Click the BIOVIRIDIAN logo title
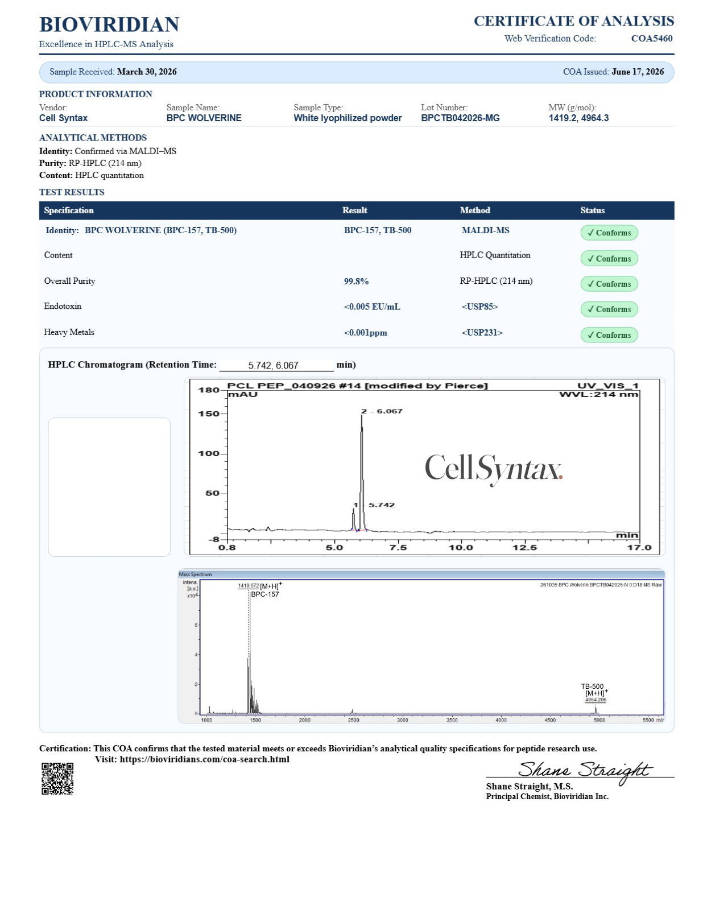The width and height of the screenshot is (703, 910). pyautogui.click(x=109, y=24)
